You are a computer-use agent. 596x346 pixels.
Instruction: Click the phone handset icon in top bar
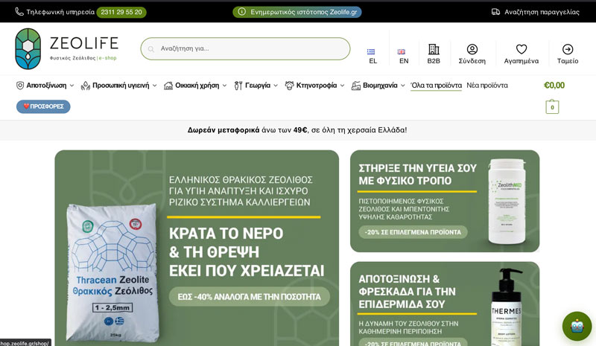coord(19,12)
